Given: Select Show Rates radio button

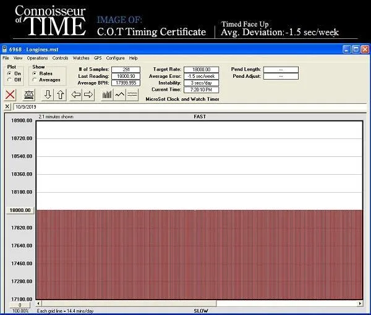Looking at the screenshot, I should (35, 73).
